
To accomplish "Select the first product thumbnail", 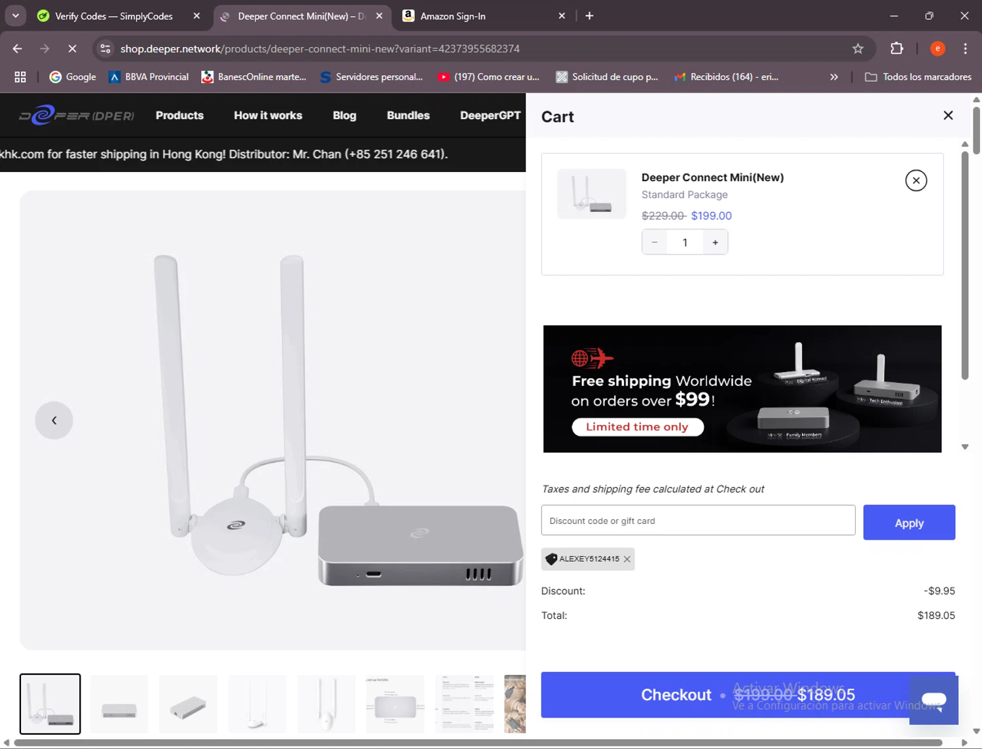I will pyautogui.click(x=50, y=704).
